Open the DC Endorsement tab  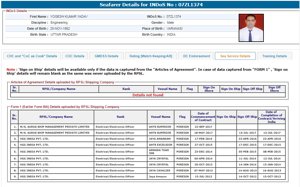pyautogui.click(x=197, y=56)
